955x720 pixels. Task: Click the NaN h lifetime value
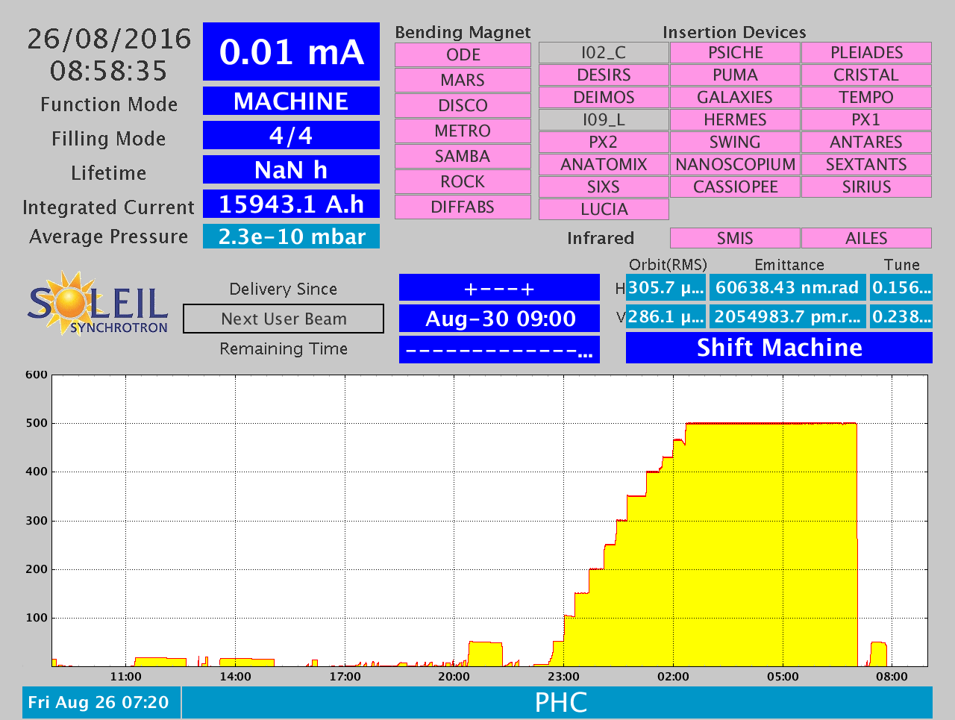click(291, 169)
